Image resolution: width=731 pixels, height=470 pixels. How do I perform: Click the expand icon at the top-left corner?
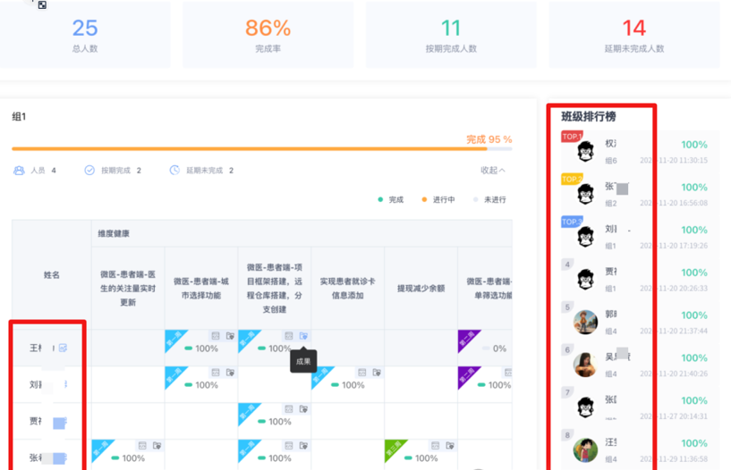(41, 4)
